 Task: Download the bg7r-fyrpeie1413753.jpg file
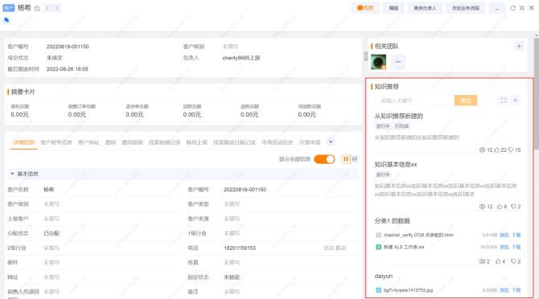tap(516, 290)
